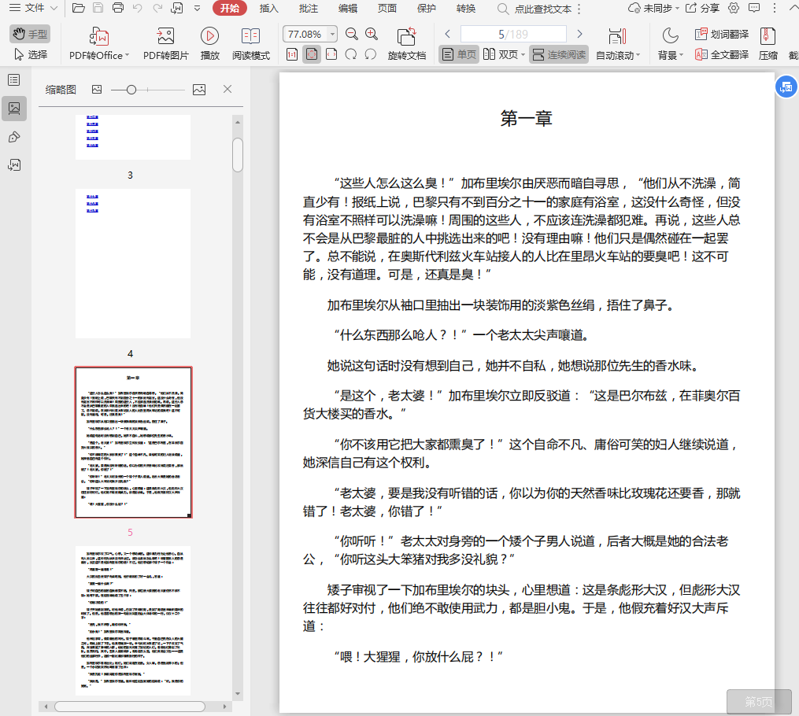Click the feedback speech bubble icon
This screenshot has height=716, width=799.
click(x=754, y=8)
